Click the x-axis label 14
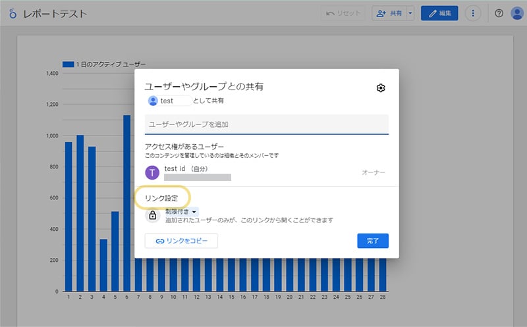This screenshot has width=527, height=327. [x=220, y=297]
